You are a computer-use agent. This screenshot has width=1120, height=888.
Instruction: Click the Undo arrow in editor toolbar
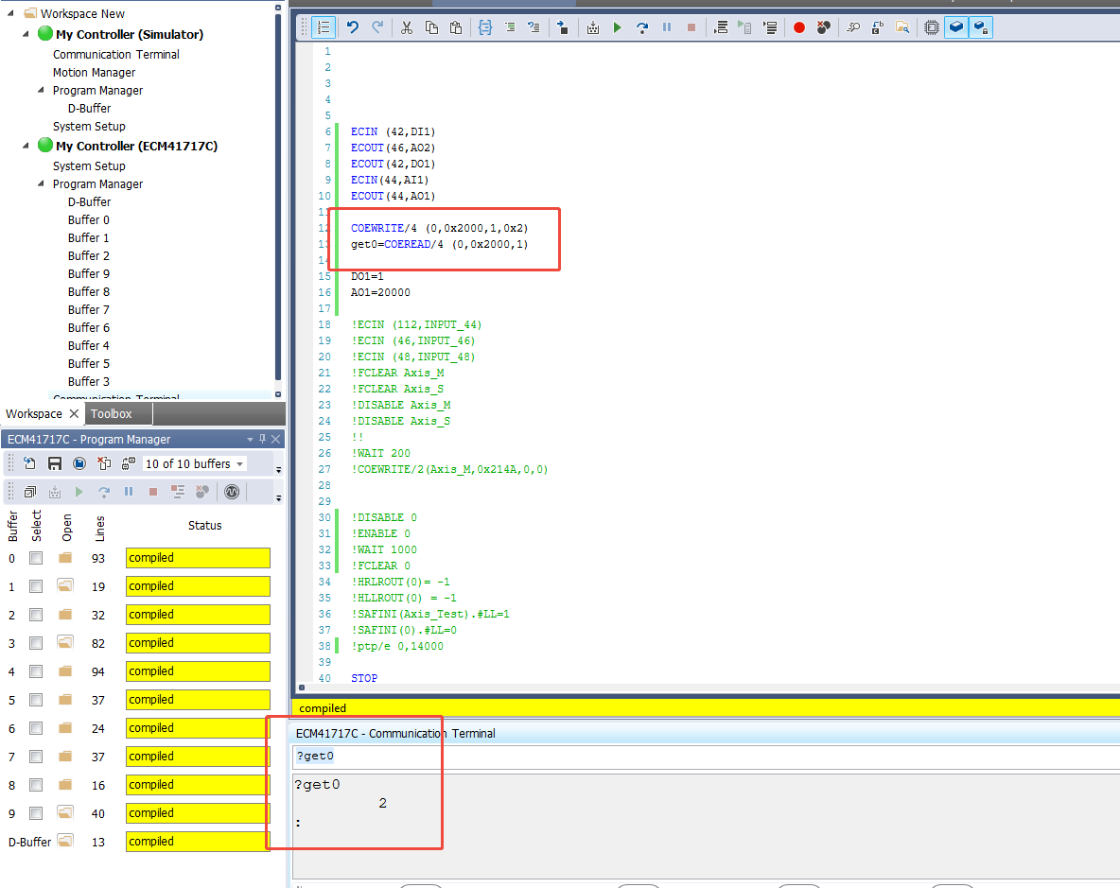[x=353, y=27]
